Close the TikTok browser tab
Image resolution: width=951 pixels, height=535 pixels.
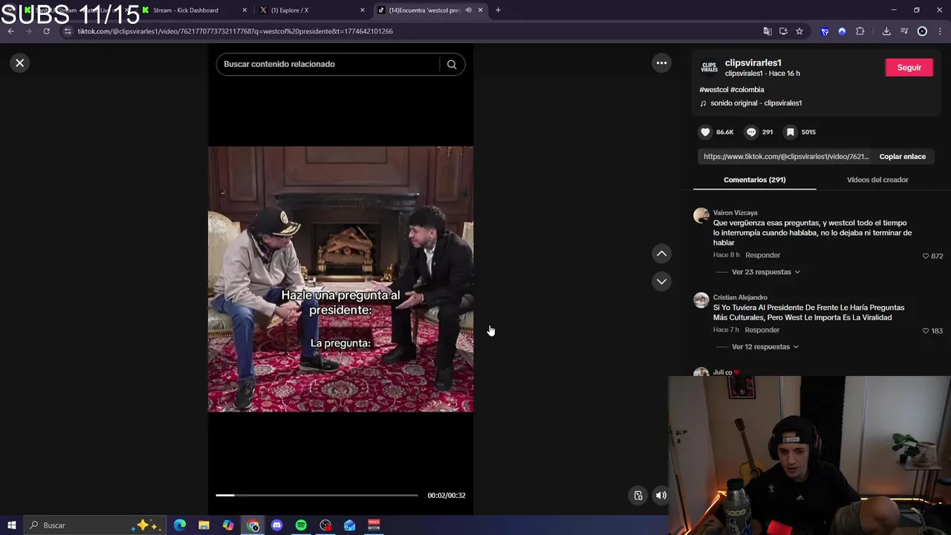point(480,10)
